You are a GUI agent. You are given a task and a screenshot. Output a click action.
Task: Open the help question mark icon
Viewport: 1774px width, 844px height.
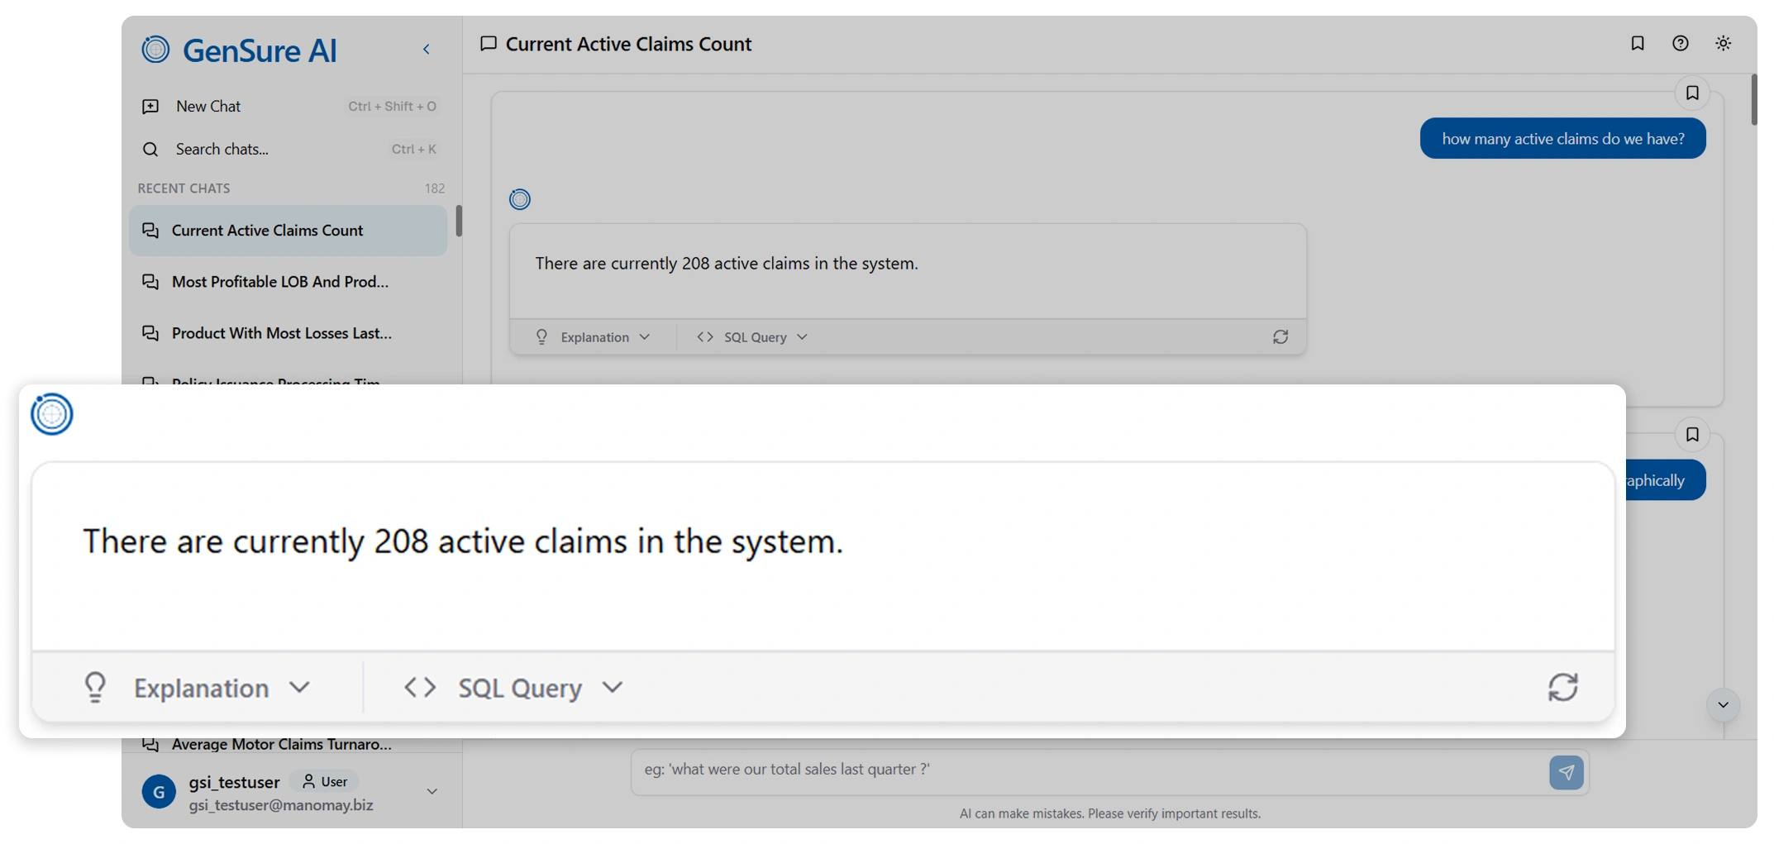click(1680, 44)
